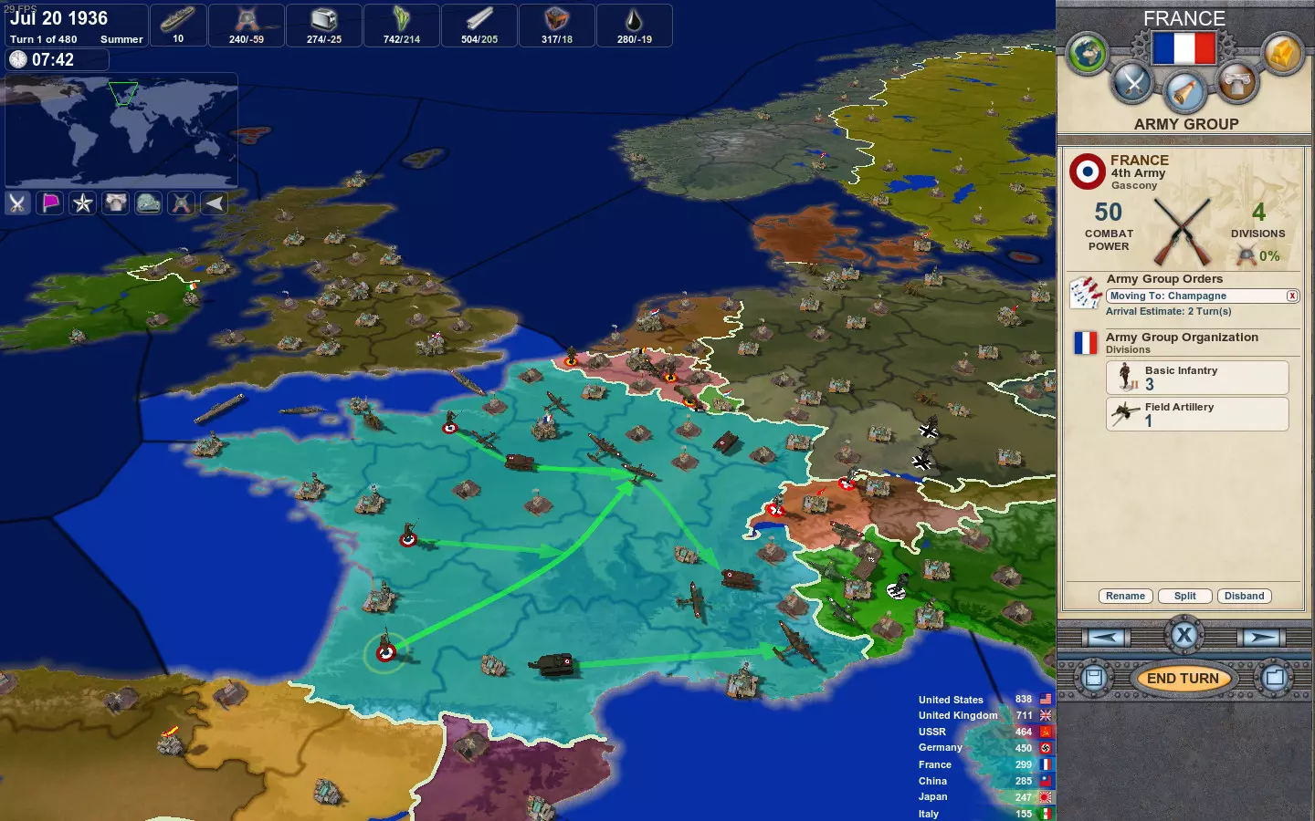Click the 4 Divisions value

[1258, 212]
